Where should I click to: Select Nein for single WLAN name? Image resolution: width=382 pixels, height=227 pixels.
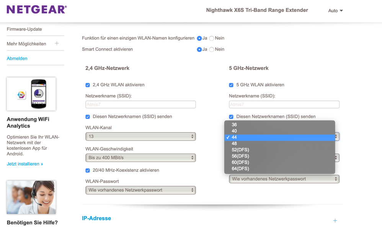tap(212, 38)
